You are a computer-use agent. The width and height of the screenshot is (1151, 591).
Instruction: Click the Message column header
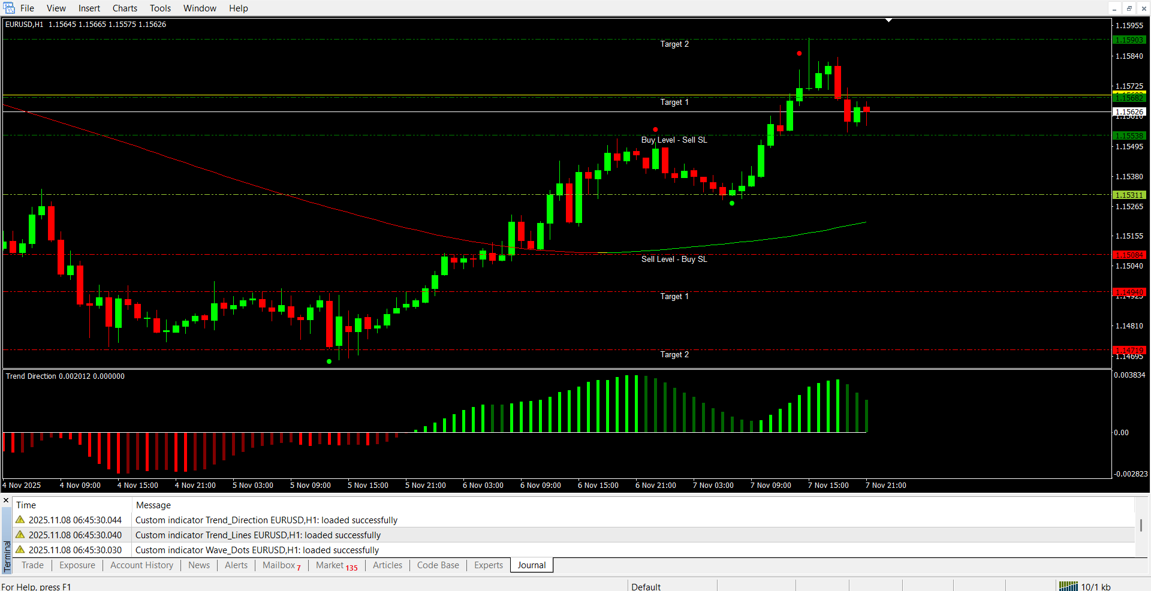tap(153, 505)
